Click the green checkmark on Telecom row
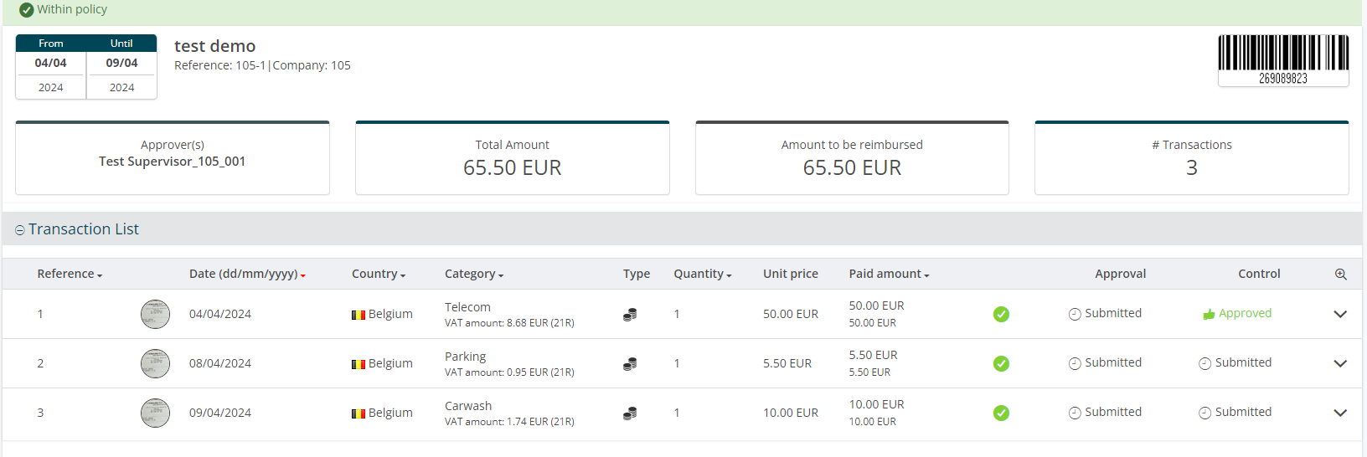The width and height of the screenshot is (1367, 457). [x=1001, y=314]
